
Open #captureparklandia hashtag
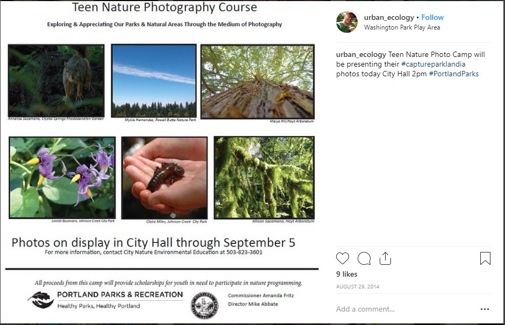click(x=433, y=64)
